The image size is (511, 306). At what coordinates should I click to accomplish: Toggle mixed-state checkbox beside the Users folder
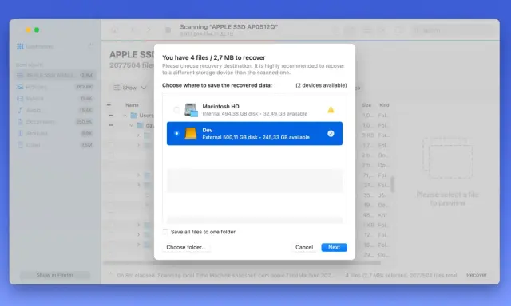111,115
